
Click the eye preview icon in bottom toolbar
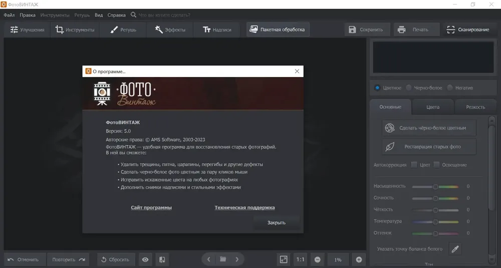pyautogui.click(x=145, y=259)
